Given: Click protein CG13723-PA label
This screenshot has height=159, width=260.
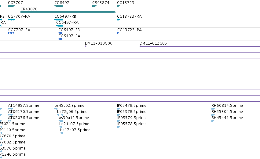Looking at the screenshot, I should pos(130,30).
